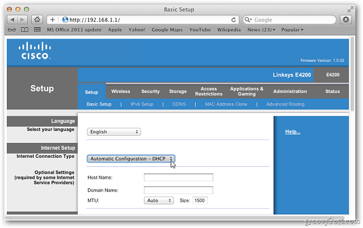Screen dimensions: 363x228
Task: Switch to the Wireless tab
Action: pos(121,91)
